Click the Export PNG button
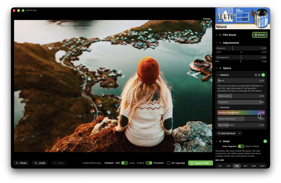The width and height of the screenshot is (281, 183). 201,163
